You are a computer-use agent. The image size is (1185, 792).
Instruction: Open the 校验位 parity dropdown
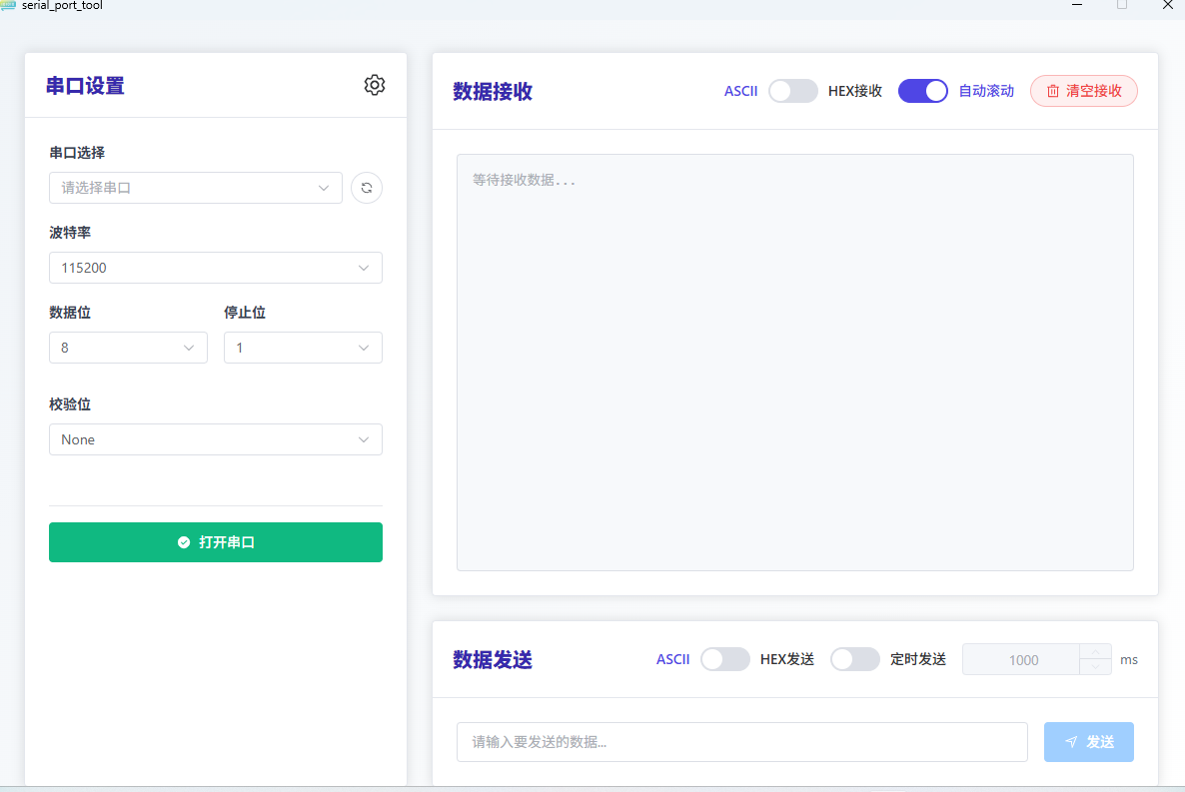215,439
